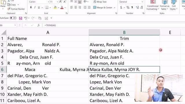The height and width of the screenshot is (104, 185).
Task: Click the Insert Function fx icon
Action: [x=38, y=25]
